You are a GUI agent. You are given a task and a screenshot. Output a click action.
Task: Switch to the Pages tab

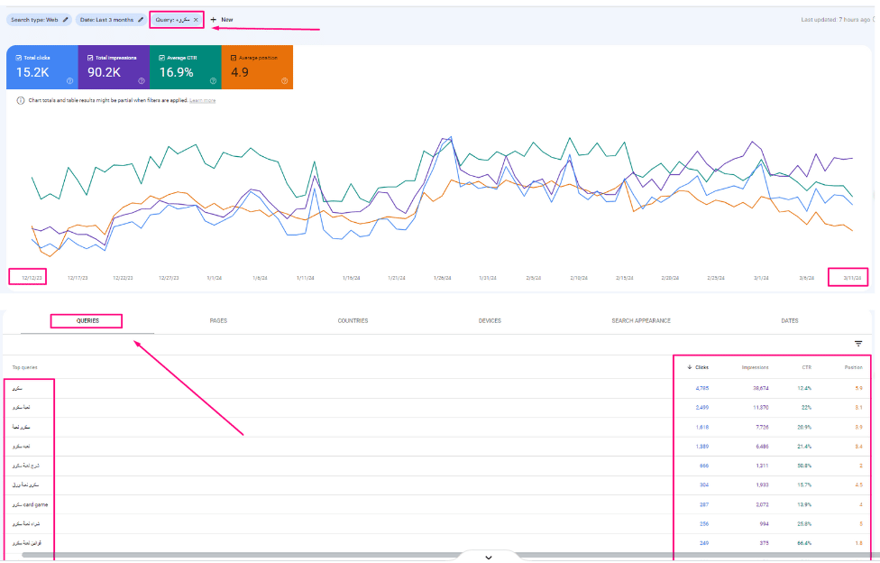pyautogui.click(x=218, y=321)
